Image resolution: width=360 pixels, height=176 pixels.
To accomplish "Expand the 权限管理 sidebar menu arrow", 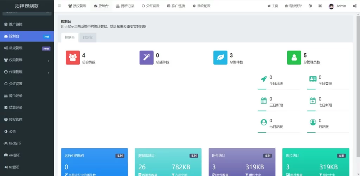I will [x=49, y=61].
